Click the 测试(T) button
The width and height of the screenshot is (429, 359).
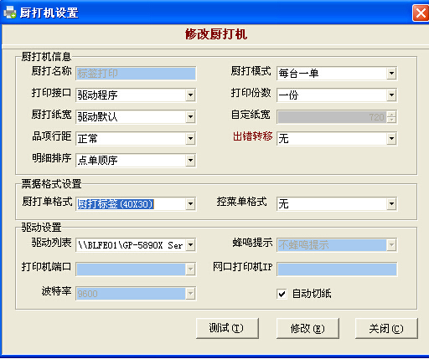coord(227,328)
